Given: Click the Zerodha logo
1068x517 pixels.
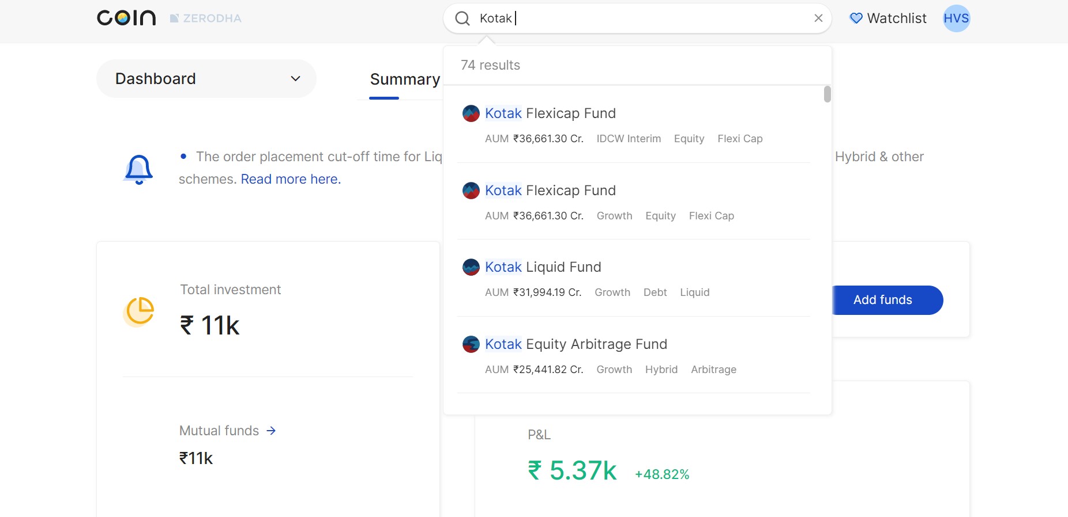Looking at the screenshot, I should (206, 18).
